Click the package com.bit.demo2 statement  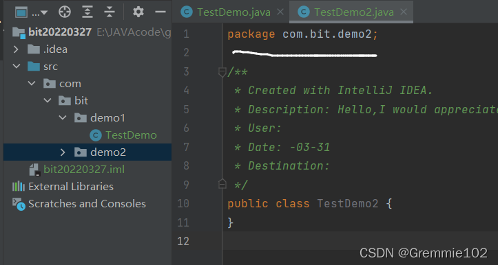tap(302, 34)
